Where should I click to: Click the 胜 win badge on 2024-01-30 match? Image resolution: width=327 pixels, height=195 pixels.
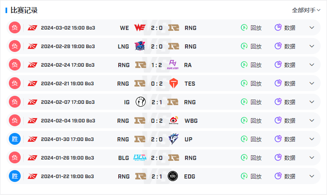pyautogui.click(x=15, y=139)
